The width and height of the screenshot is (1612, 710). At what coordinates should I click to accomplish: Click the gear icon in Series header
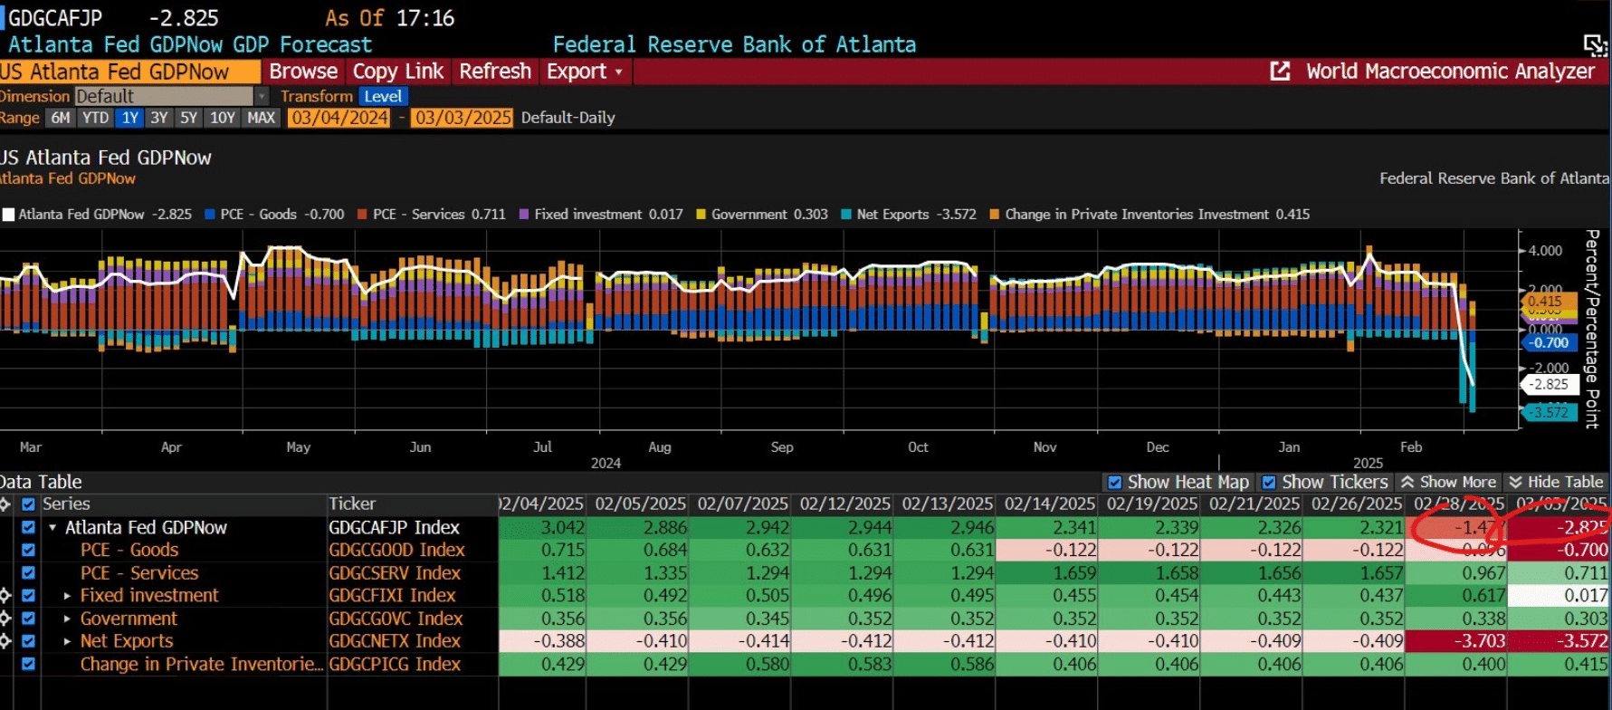[x=5, y=504]
